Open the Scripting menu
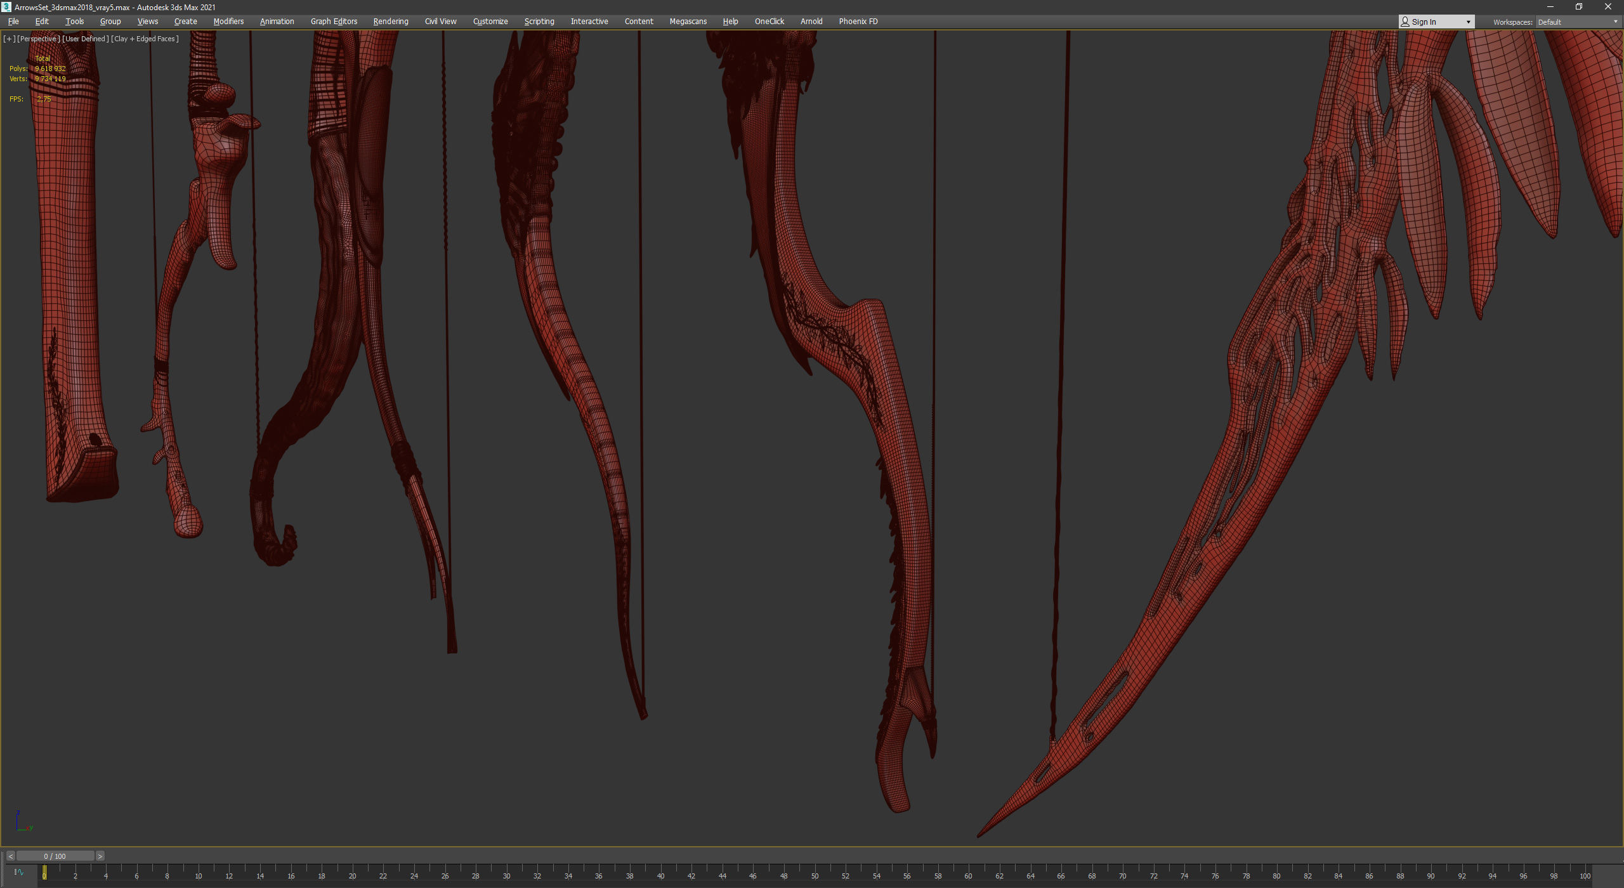Image resolution: width=1624 pixels, height=888 pixels. (539, 22)
